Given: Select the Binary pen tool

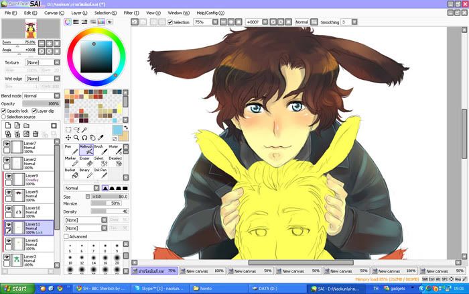Looking at the screenshot, I should (84, 175).
